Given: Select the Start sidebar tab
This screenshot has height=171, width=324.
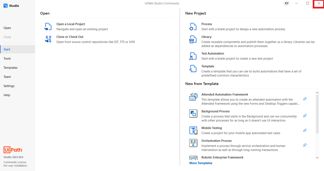Looking at the screenshot, I should [17, 49].
